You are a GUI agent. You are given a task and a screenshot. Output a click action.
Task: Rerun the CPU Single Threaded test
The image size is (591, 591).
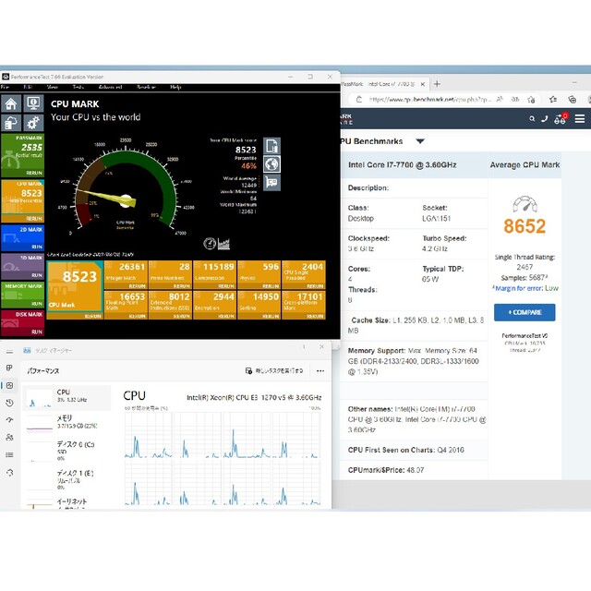pyautogui.click(x=315, y=286)
